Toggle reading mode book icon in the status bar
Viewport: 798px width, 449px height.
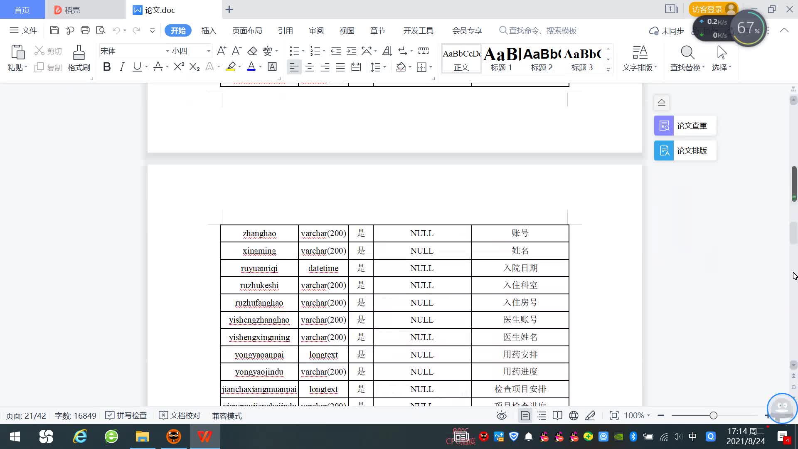[557, 415]
